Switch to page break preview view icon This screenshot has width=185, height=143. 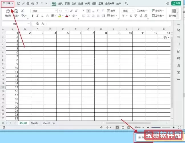[129, 127]
